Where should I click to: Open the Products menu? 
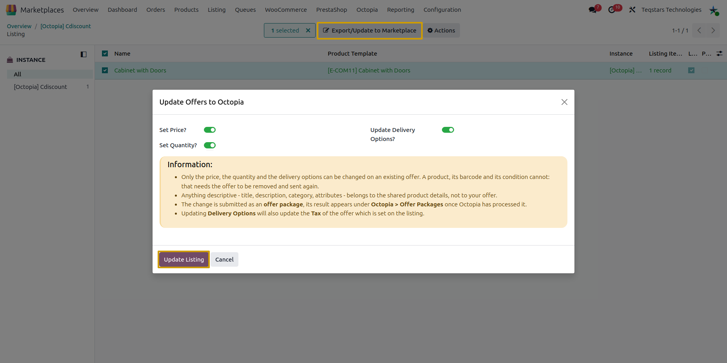pos(186,10)
